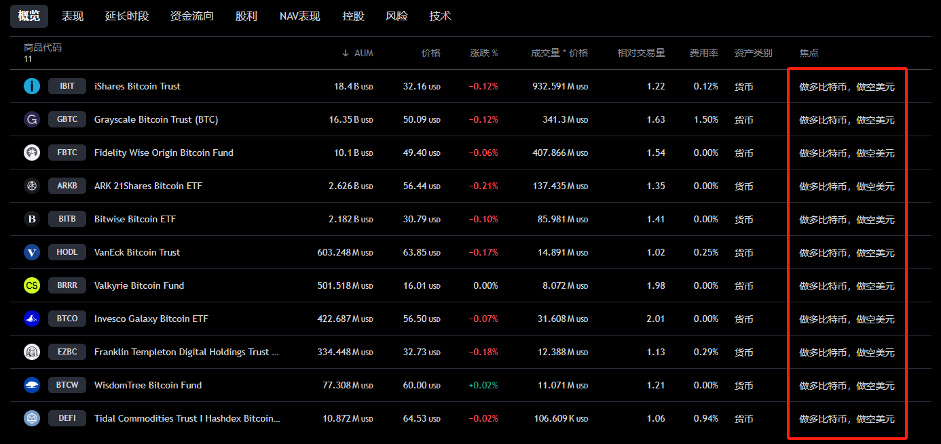Viewport: 941px width, 444px height.
Task: Sort by the 费用率 column header
Action: click(704, 53)
